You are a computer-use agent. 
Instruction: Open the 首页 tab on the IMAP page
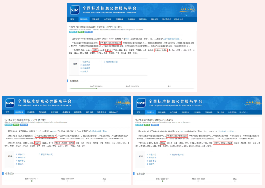point(72,19)
